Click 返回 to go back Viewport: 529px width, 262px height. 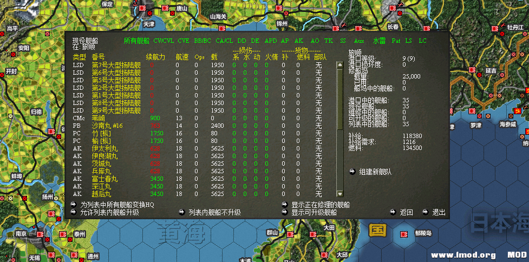(406, 212)
